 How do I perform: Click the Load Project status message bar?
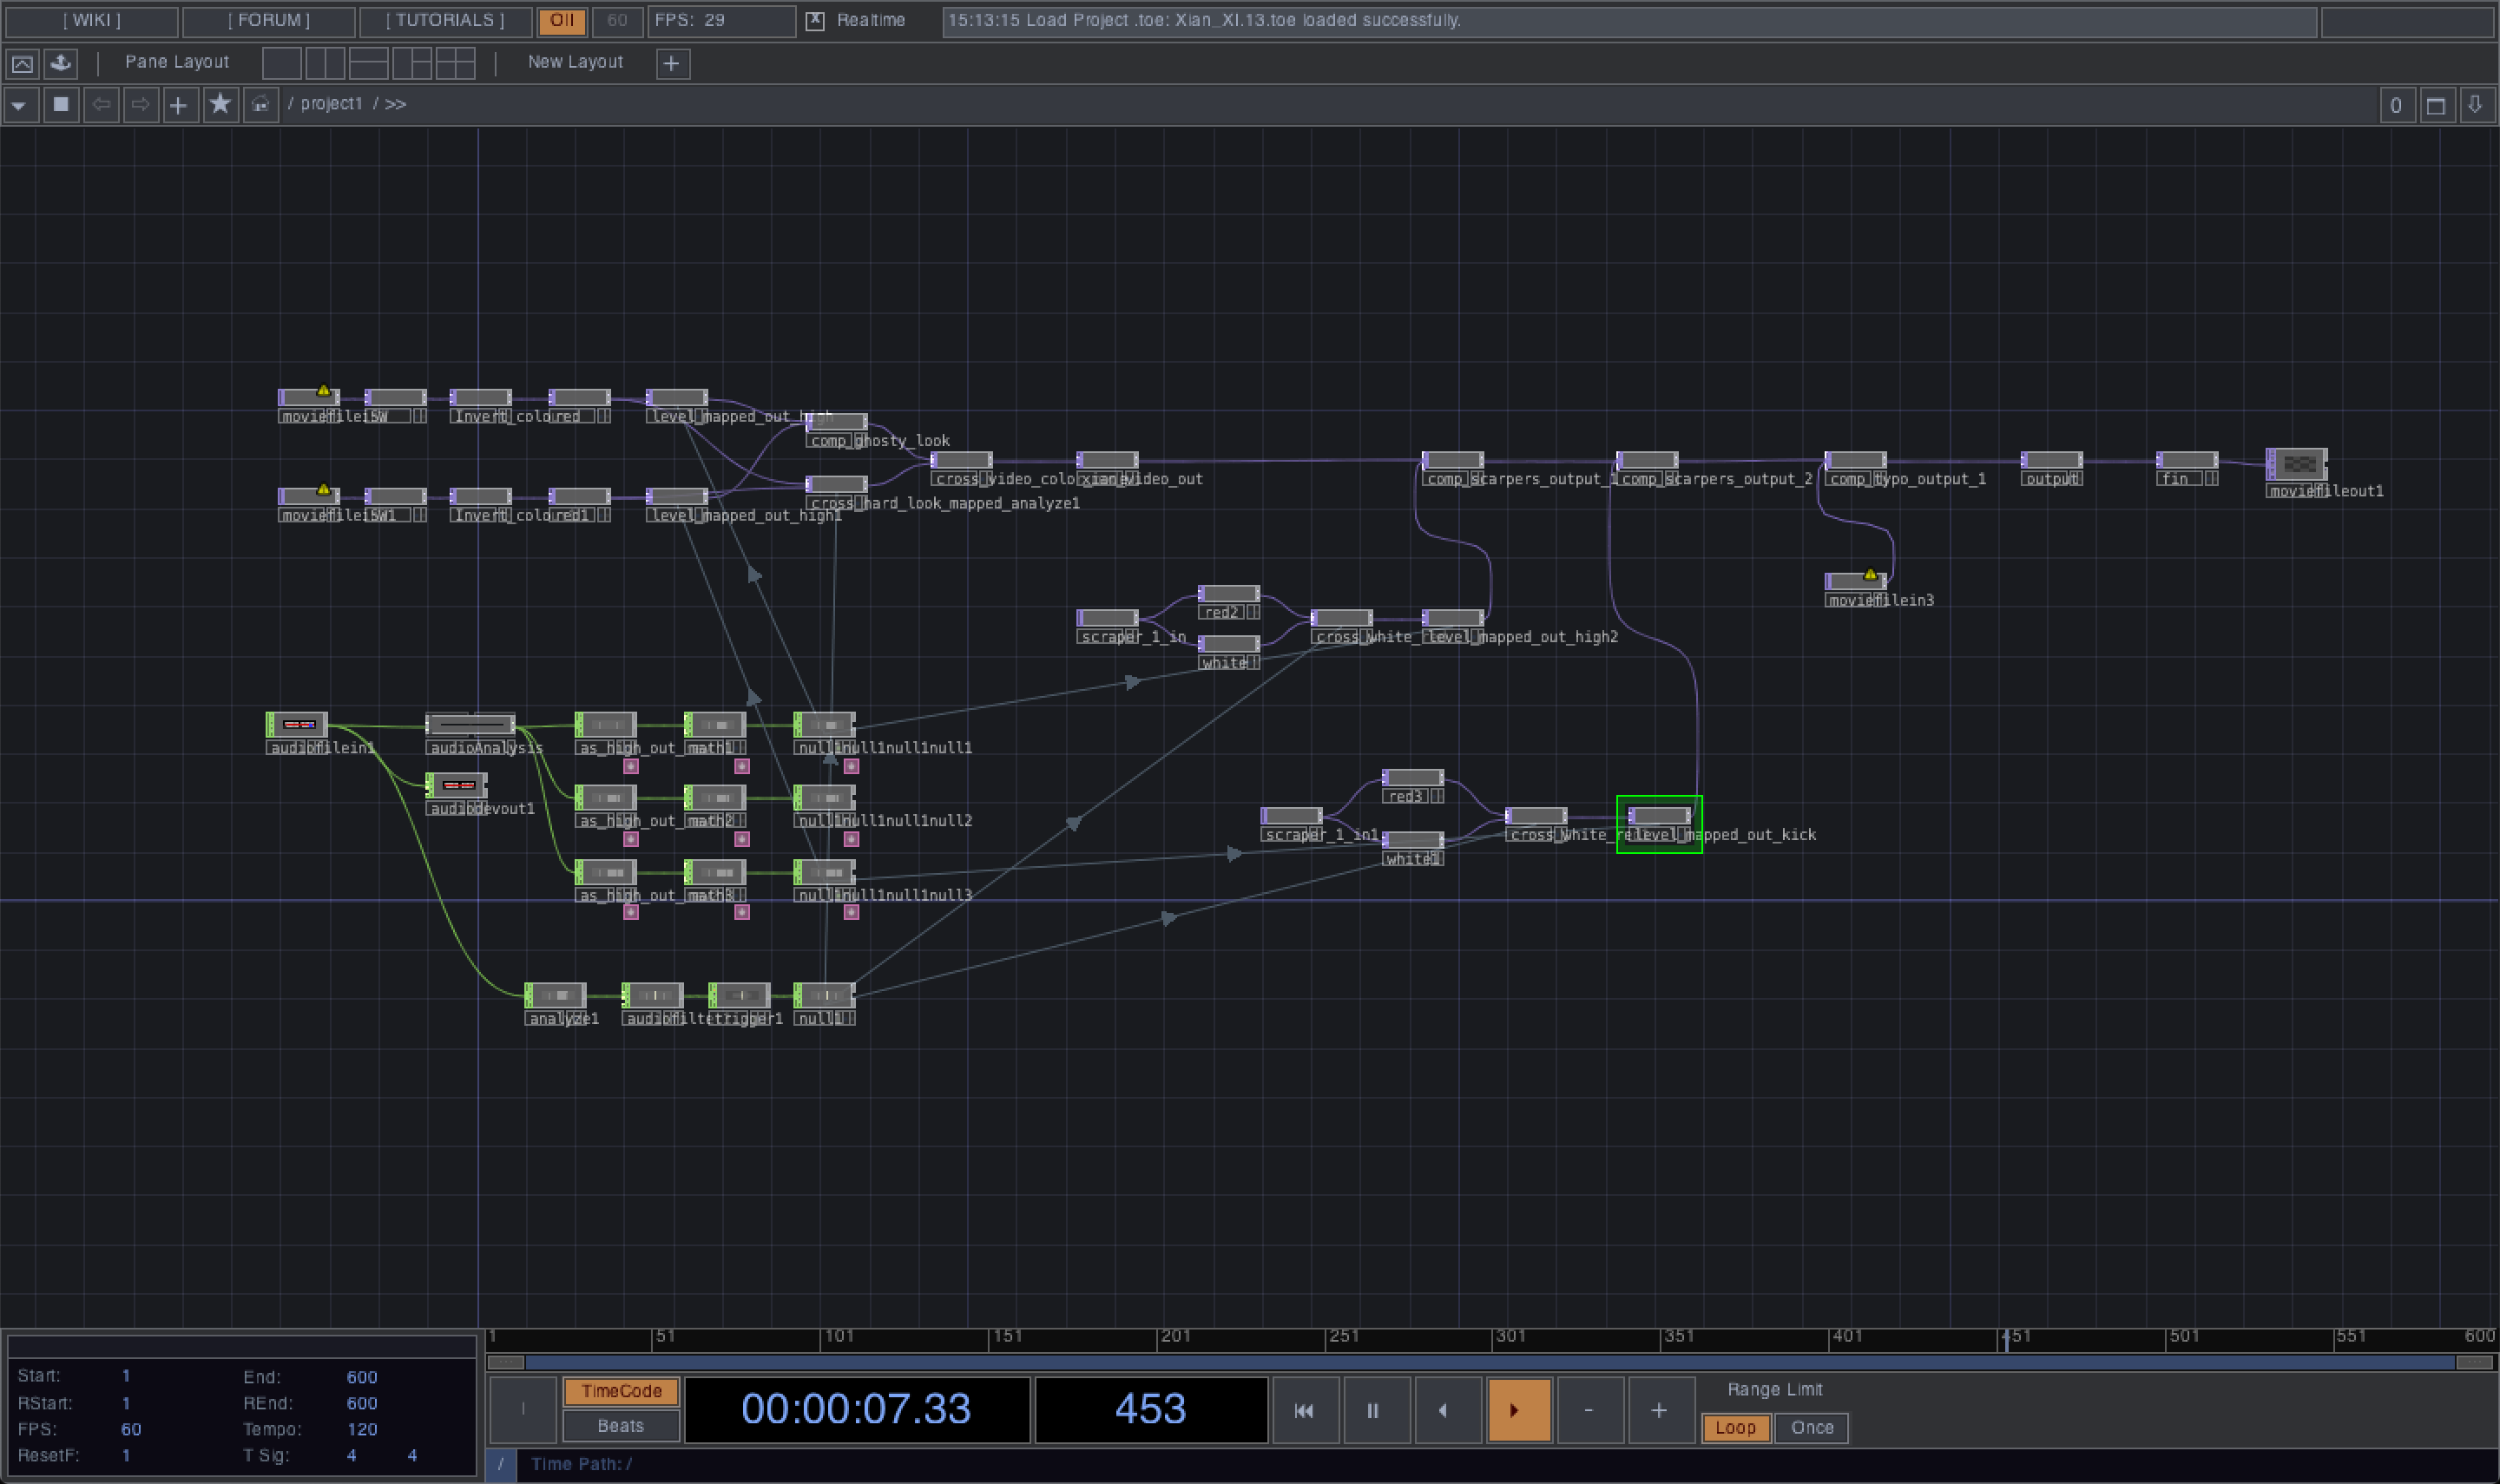coord(1630,21)
